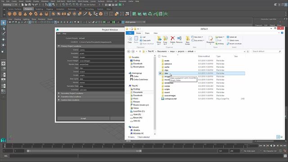Click the polygon cube shelf icon
This screenshot has width=288, height=162.
click(x=15, y=14)
